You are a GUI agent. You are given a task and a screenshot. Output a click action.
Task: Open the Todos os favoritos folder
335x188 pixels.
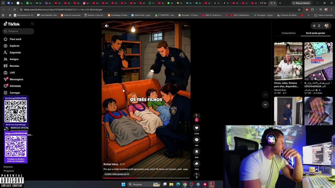coord(324,15)
